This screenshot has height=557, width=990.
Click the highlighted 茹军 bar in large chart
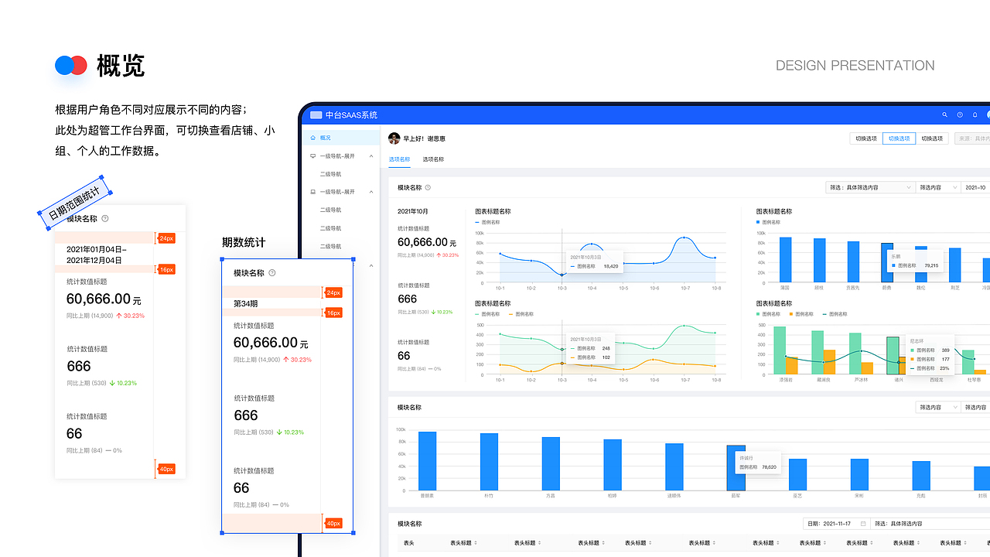[736, 467]
